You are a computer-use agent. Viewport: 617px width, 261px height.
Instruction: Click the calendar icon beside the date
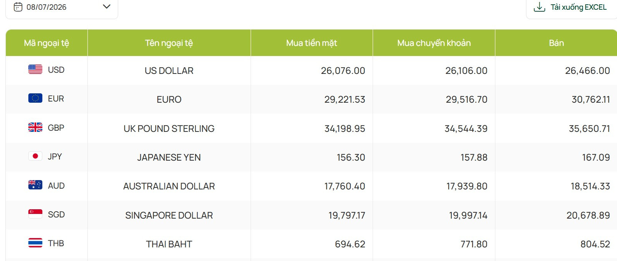click(x=18, y=7)
